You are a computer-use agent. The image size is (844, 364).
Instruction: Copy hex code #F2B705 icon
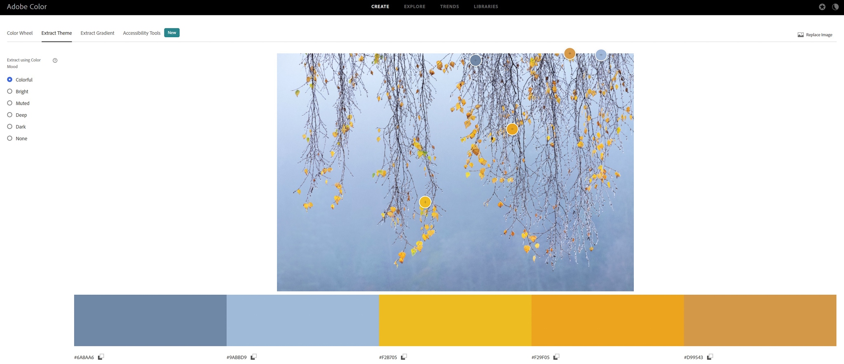404,357
